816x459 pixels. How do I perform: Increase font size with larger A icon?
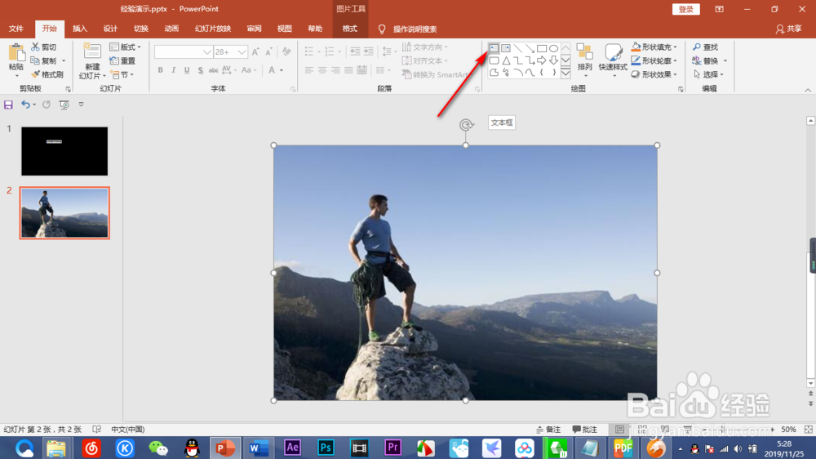[255, 51]
